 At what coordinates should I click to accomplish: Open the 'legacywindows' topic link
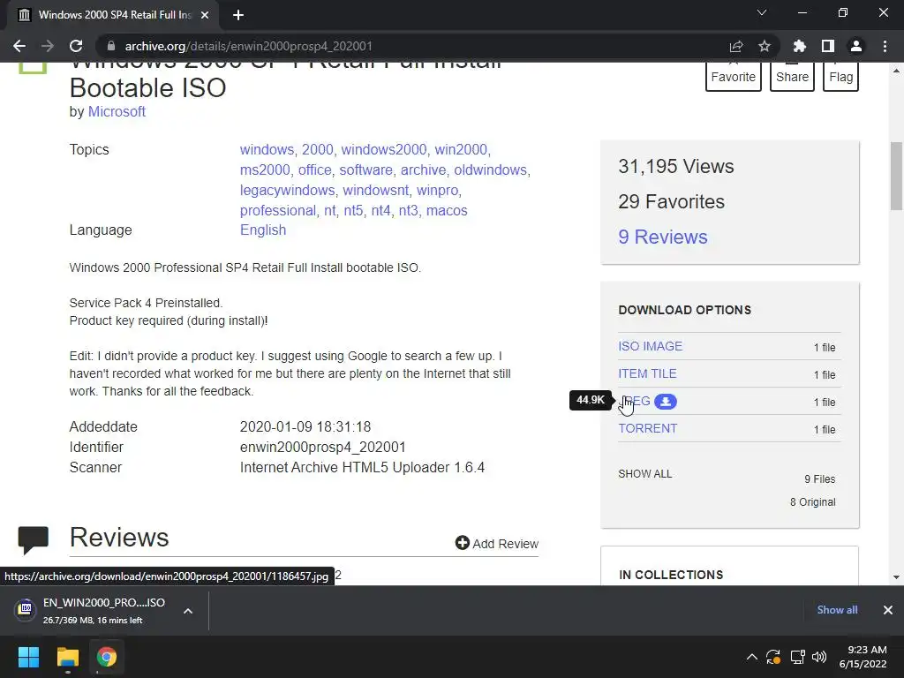[x=287, y=191]
